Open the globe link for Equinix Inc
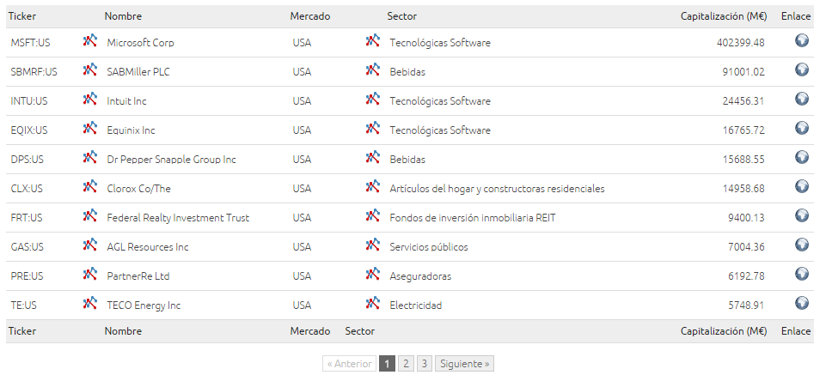The image size is (826, 375). click(x=802, y=128)
